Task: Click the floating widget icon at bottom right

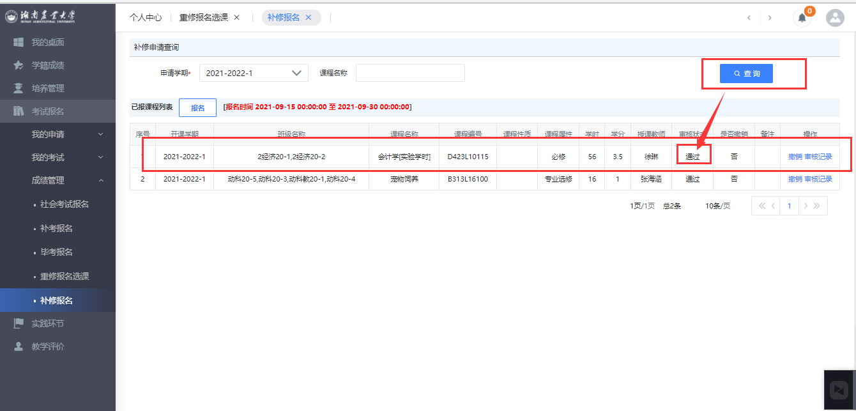Action: point(838,390)
